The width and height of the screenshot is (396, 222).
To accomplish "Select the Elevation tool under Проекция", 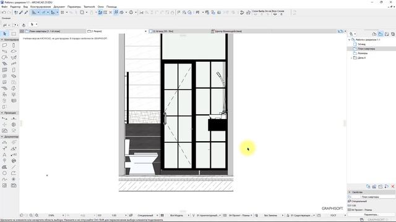I will click(14, 118).
